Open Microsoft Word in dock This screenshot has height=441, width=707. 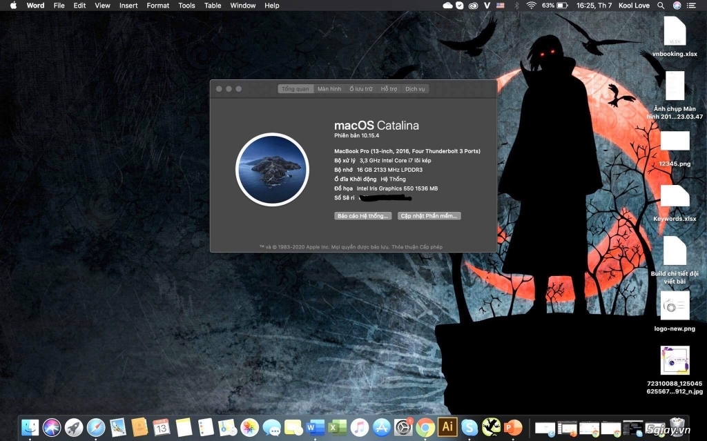pyautogui.click(x=315, y=427)
